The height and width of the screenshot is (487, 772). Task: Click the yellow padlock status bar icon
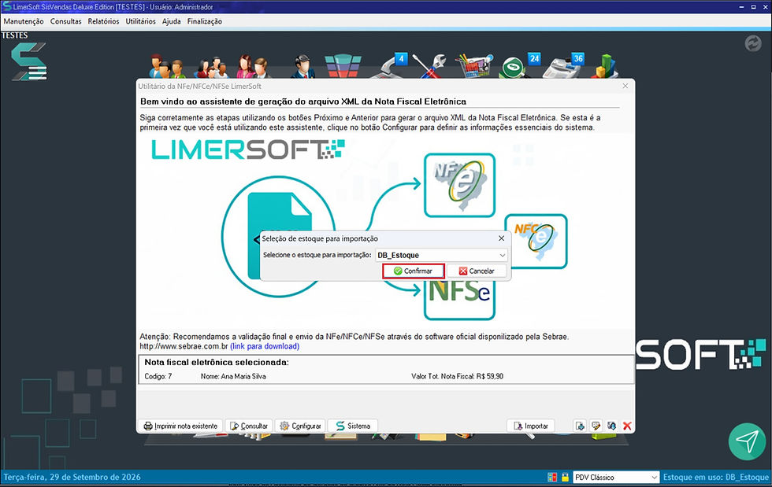[565, 477]
